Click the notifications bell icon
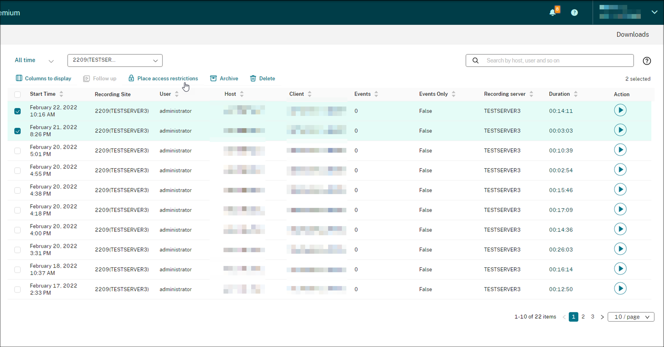 point(552,12)
